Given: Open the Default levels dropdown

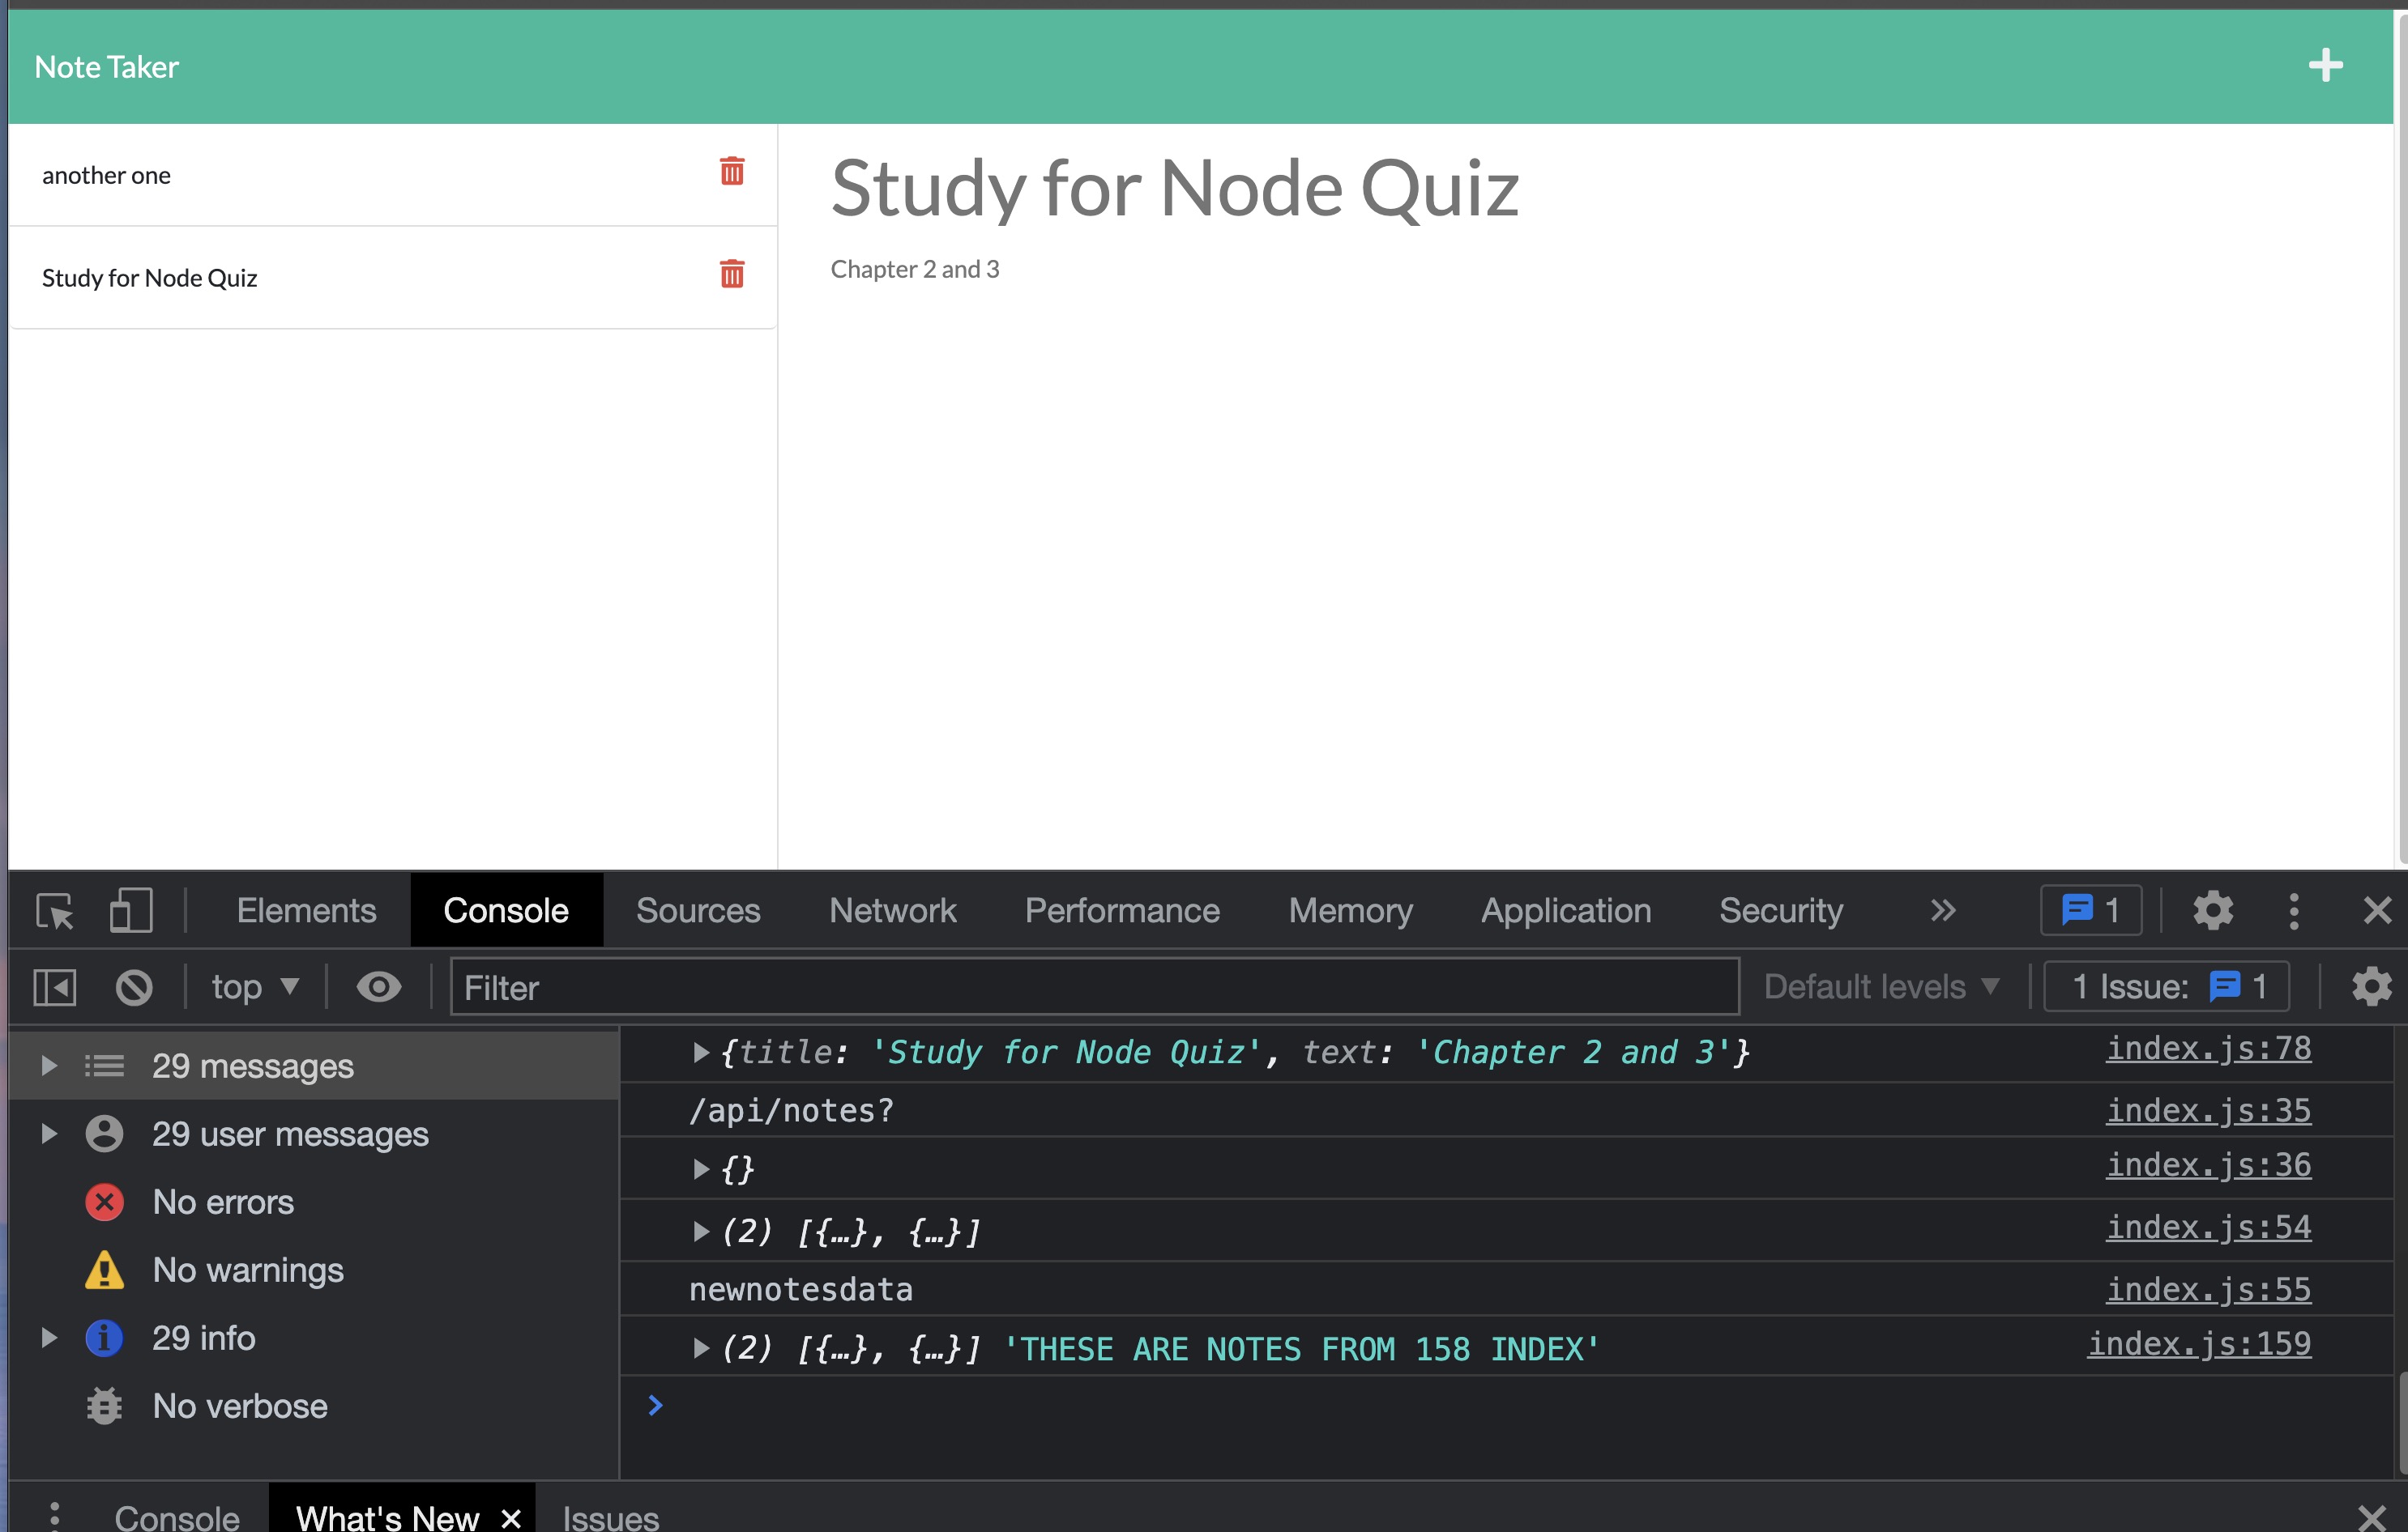Looking at the screenshot, I should coord(1881,987).
